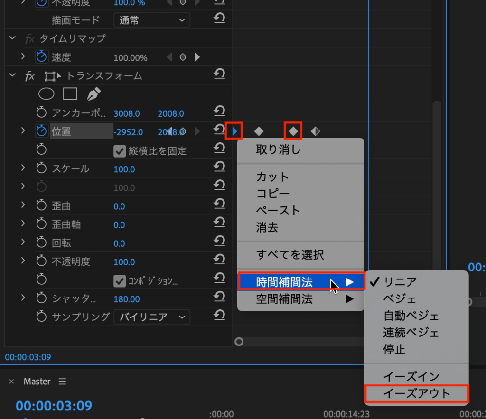Select 停止 interpolation
The width and height of the screenshot is (486, 419).
tap(417, 350)
